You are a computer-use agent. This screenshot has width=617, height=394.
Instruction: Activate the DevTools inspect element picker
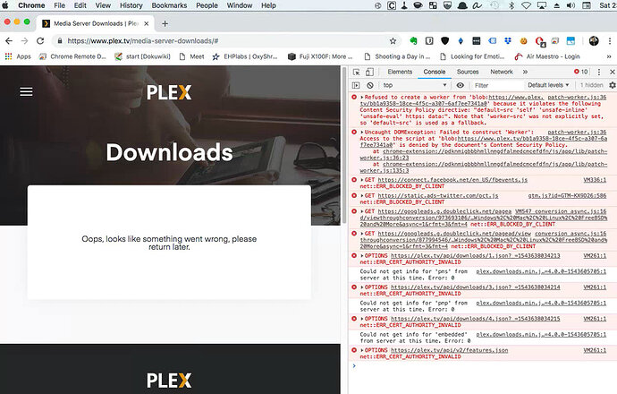(357, 72)
